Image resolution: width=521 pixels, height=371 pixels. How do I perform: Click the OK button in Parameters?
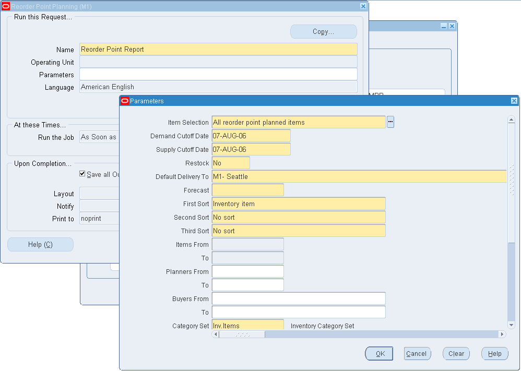tap(379, 353)
